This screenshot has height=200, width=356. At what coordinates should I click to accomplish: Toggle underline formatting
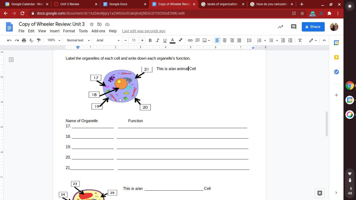click(165, 40)
